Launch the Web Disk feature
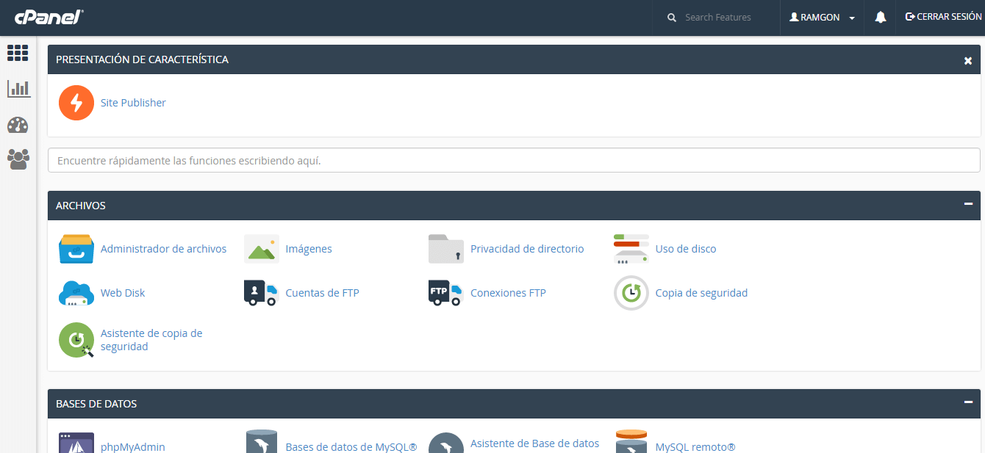Image resolution: width=985 pixels, height=453 pixels. tap(122, 293)
